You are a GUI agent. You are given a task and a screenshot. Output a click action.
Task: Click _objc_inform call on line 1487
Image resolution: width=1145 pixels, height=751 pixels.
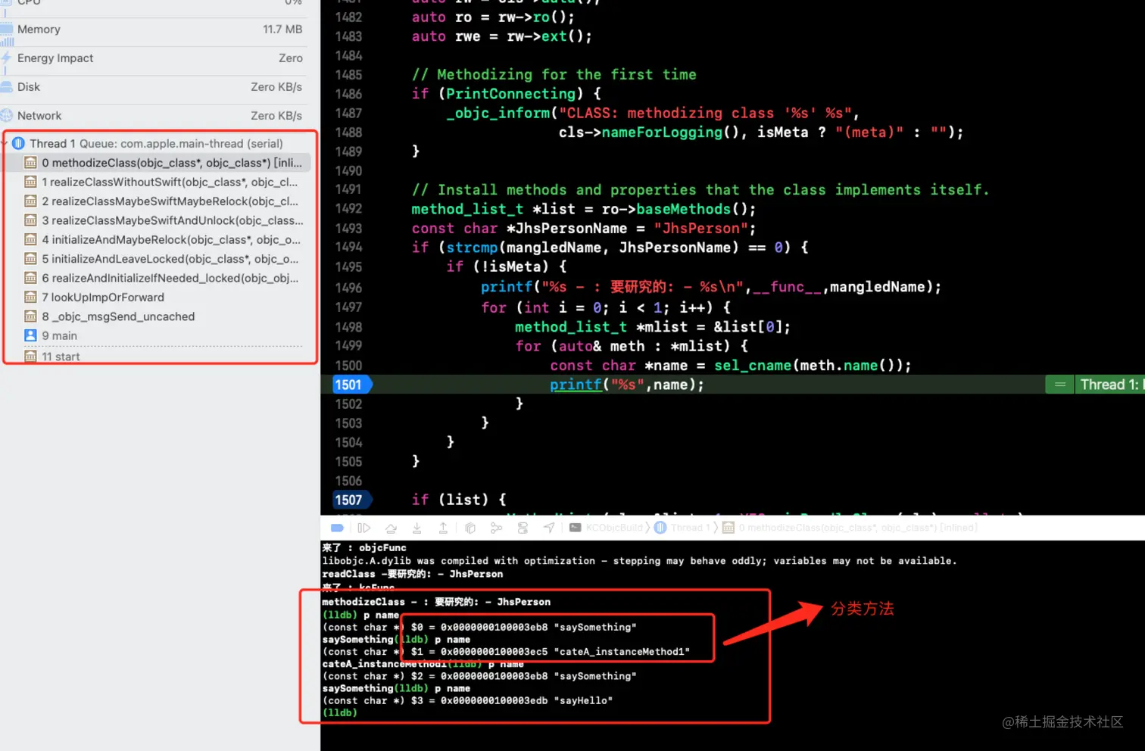(x=498, y=113)
